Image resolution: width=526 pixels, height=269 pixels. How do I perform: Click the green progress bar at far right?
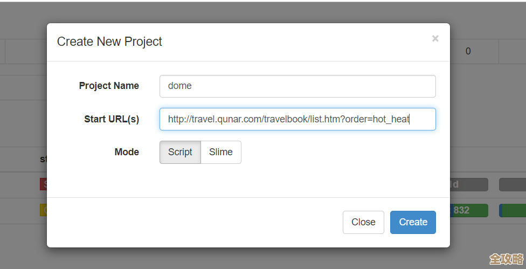[x=513, y=210]
